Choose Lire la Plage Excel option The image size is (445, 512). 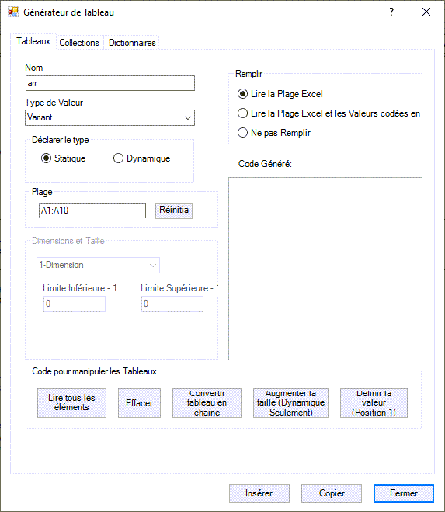(x=242, y=94)
